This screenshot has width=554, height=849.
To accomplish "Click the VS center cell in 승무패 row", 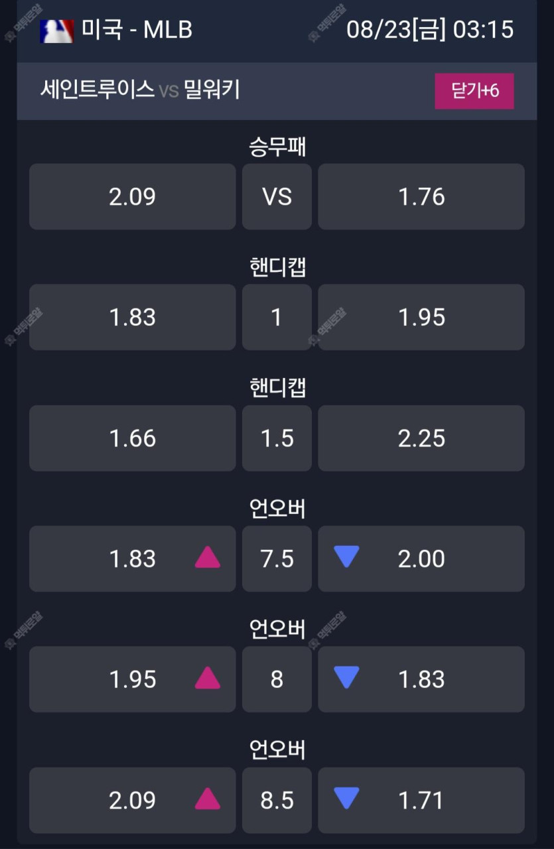I will (277, 197).
